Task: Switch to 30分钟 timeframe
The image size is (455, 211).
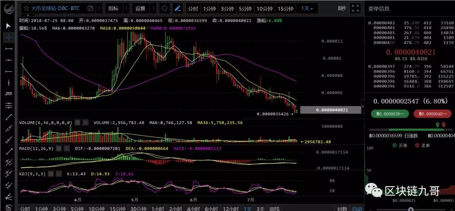Action: (x=138, y=209)
